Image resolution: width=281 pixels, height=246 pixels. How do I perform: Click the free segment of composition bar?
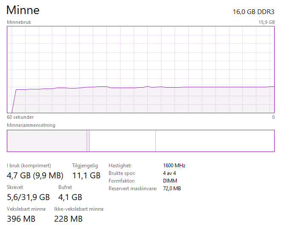[x=215, y=141]
